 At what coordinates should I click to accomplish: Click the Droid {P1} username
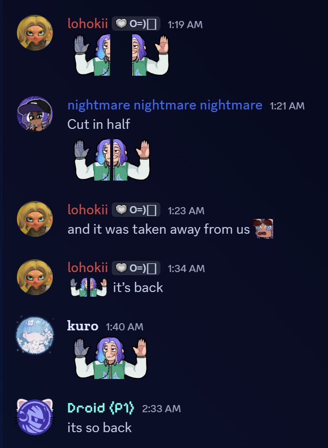101,408
